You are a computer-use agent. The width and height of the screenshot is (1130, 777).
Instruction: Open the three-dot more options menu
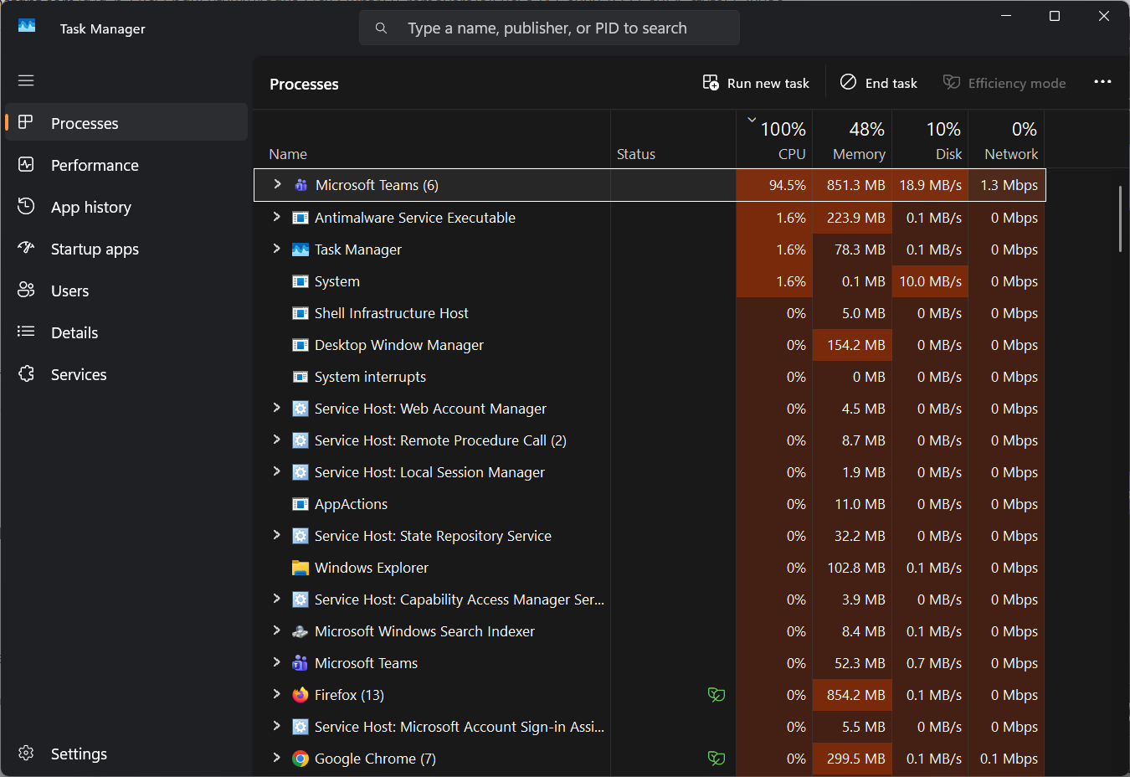click(x=1102, y=82)
